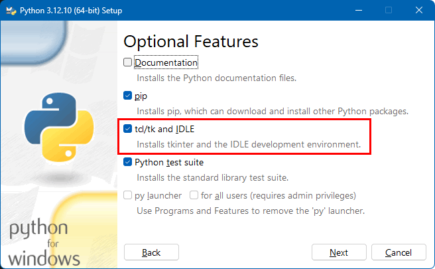Toggle the py launcher checkbox
The image size is (435, 269).
pos(127,195)
